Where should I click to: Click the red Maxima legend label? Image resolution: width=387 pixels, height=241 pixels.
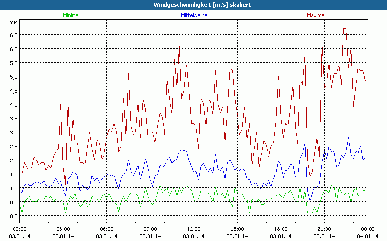tap(315, 15)
